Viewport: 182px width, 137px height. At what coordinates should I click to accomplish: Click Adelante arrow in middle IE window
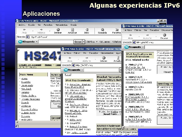[x=87, y=58]
